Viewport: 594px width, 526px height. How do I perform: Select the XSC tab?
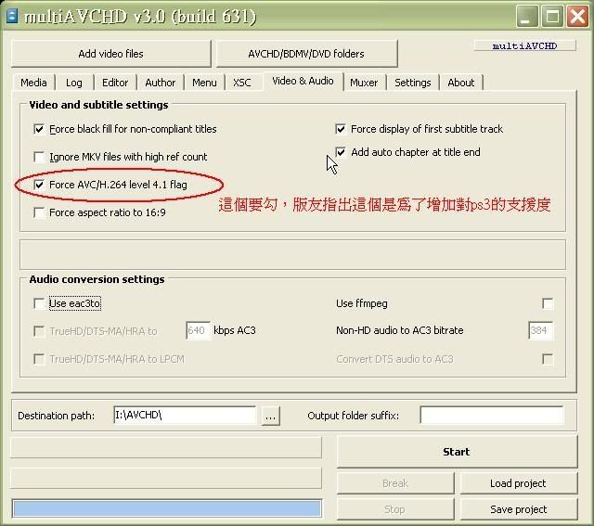pos(242,83)
